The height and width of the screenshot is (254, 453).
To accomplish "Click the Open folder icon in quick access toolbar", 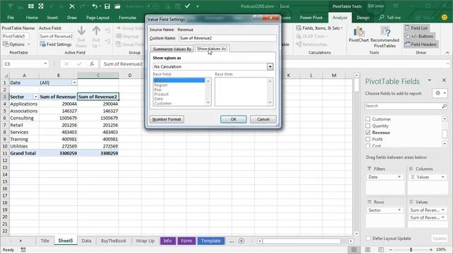I will pos(117,6).
